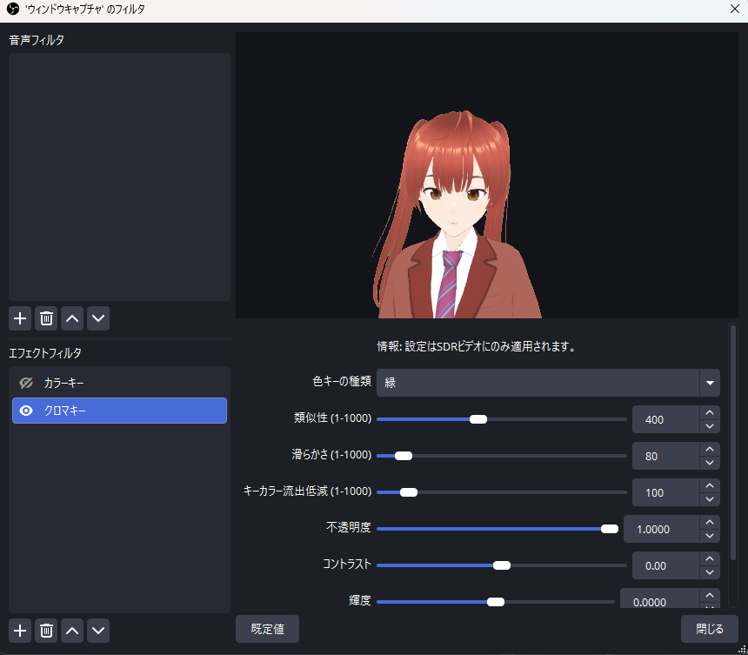This screenshot has height=655, width=748.
Task: Click the エフェクトフィルタ heading text
Action: point(45,353)
